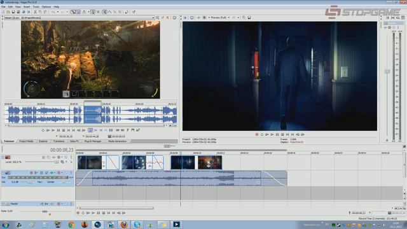Toggle loop playback under video preview
This screenshot has height=229, width=407.
click(x=262, y=134)
